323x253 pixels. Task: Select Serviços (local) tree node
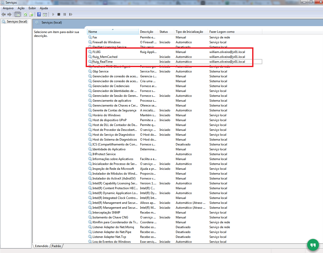click(17, 22)
